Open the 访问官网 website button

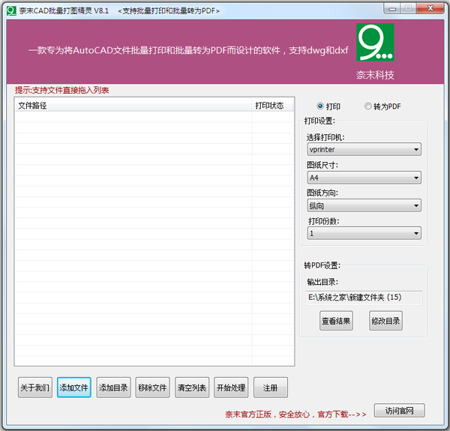404,411
